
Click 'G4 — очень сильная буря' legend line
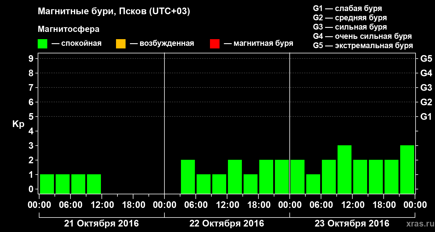click(362, 36)
